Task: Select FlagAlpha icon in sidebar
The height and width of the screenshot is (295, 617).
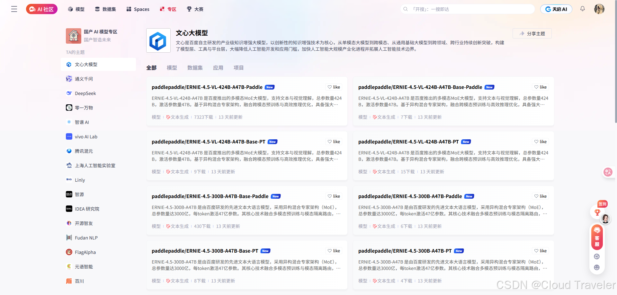Action: coord(69,252)
